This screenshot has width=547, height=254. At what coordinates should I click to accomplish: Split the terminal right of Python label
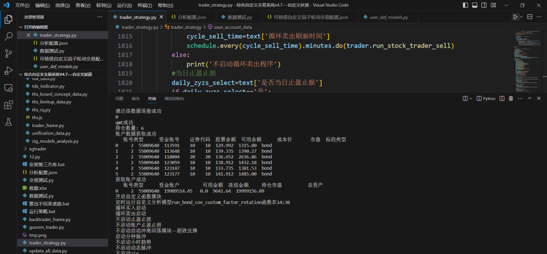[x=502, y=99]
